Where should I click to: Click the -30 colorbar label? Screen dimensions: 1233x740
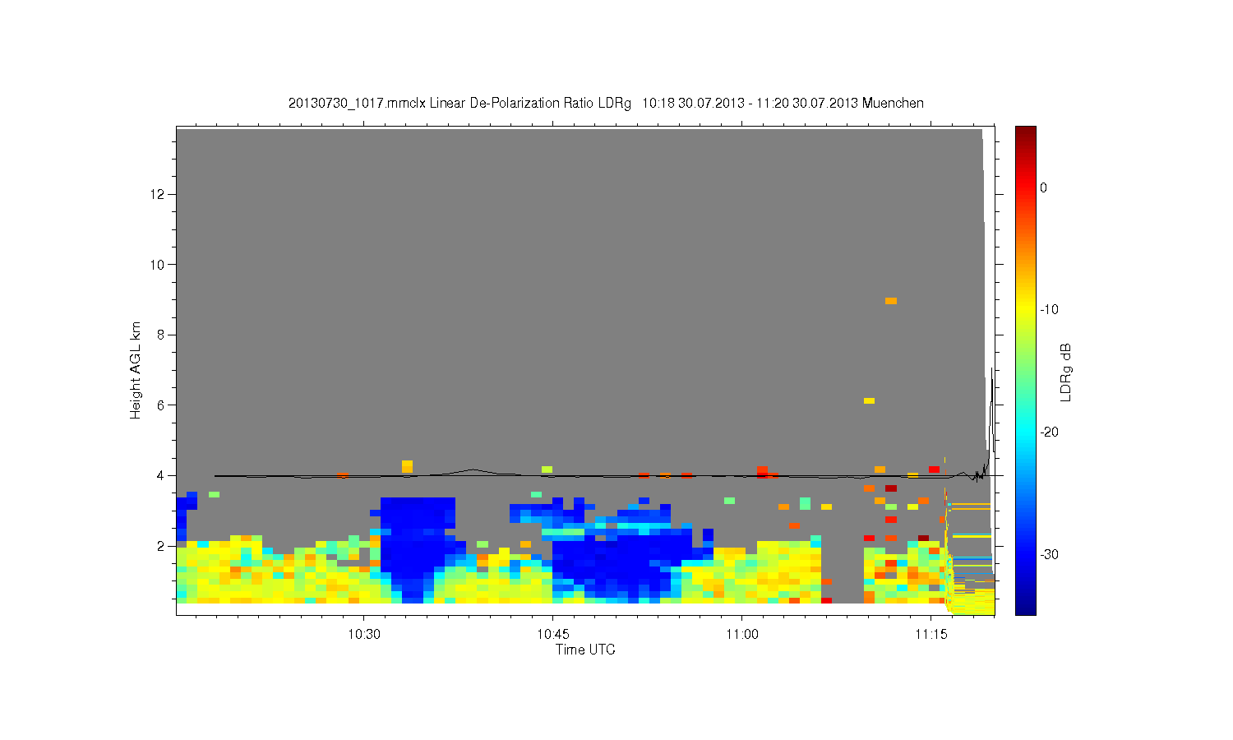coord(1049,555)
